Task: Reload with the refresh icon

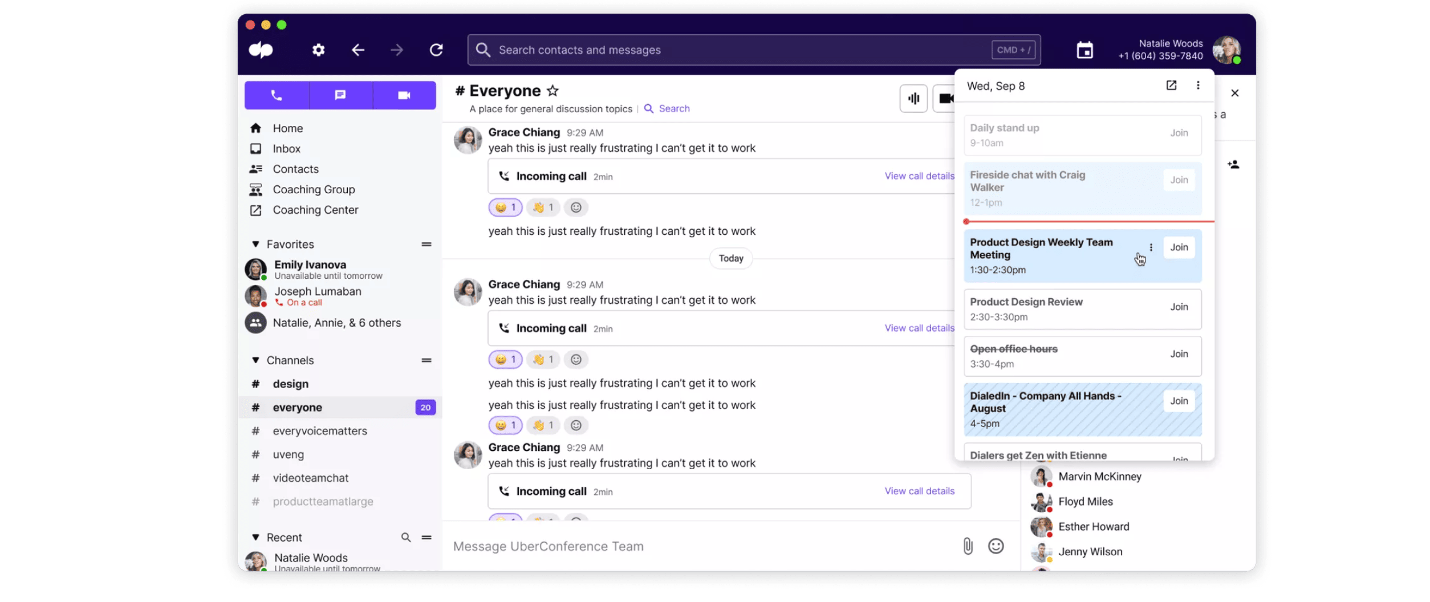Action: coord(436,50)
